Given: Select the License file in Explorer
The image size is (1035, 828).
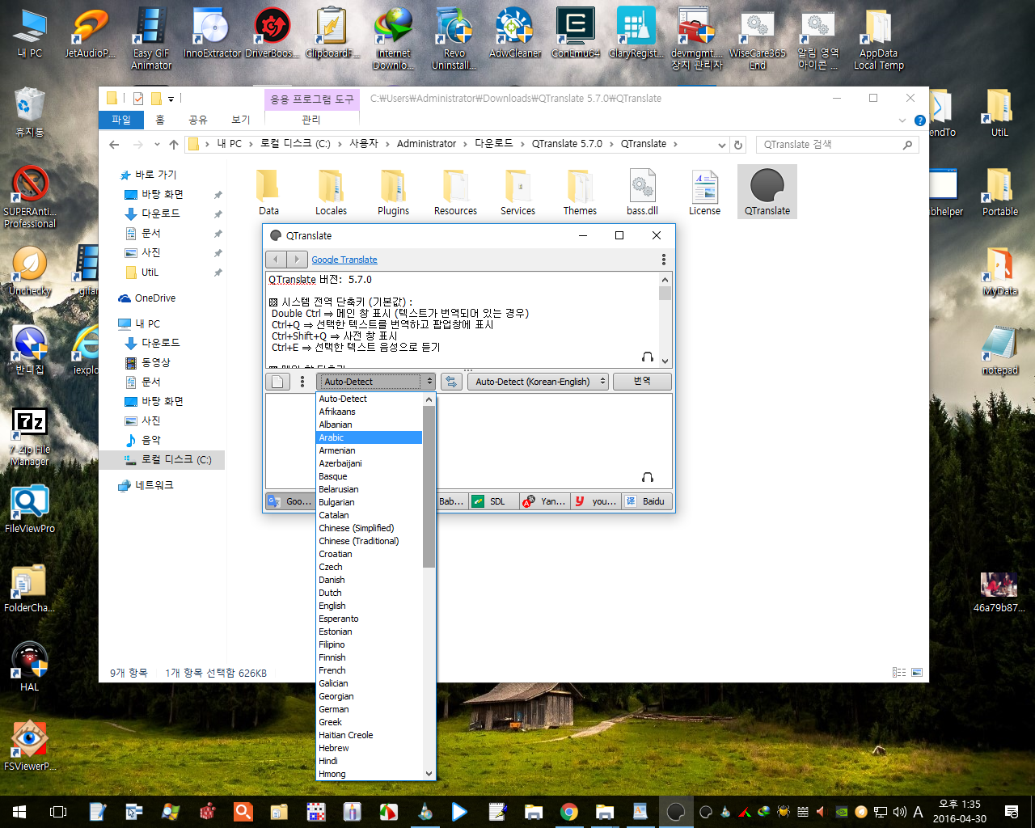Looking at the screenshot, I should pyautogui.click(x=704, y=192).
